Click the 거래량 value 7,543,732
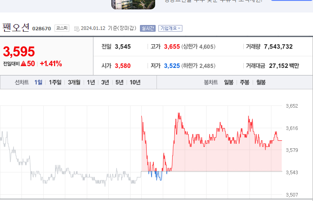The height and width of the screenshot is (201, 313). 278,46
